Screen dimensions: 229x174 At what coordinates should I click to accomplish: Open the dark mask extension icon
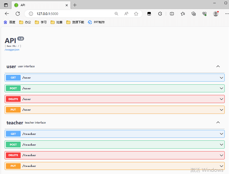tap(149, 14)
